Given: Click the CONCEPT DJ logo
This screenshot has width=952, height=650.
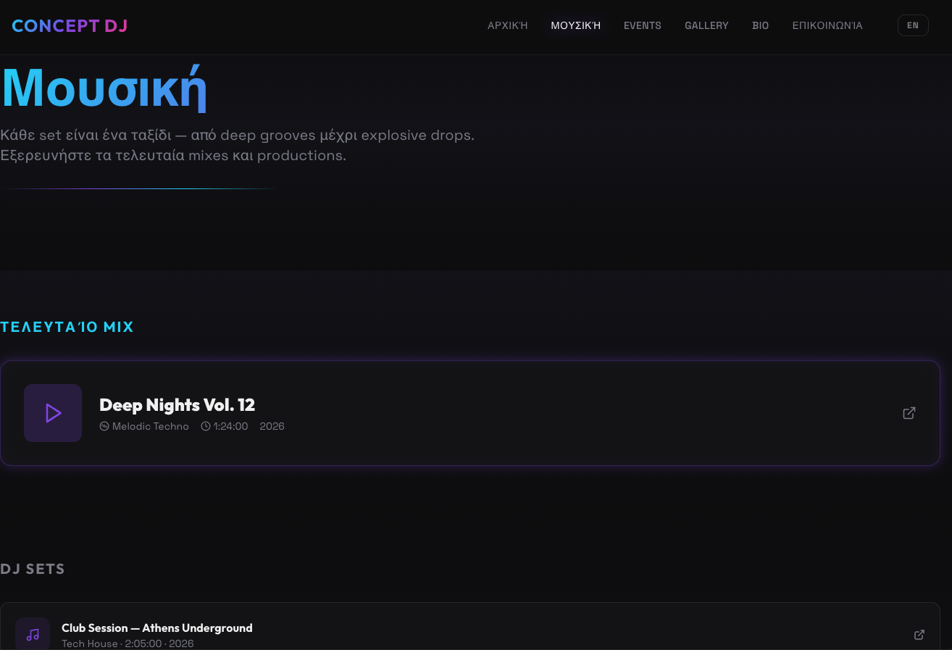Looking at the screenshot, I should (x=70, y=26).
